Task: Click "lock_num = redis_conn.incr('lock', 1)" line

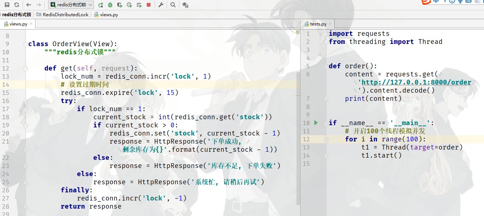Action: tap(136, 76)
